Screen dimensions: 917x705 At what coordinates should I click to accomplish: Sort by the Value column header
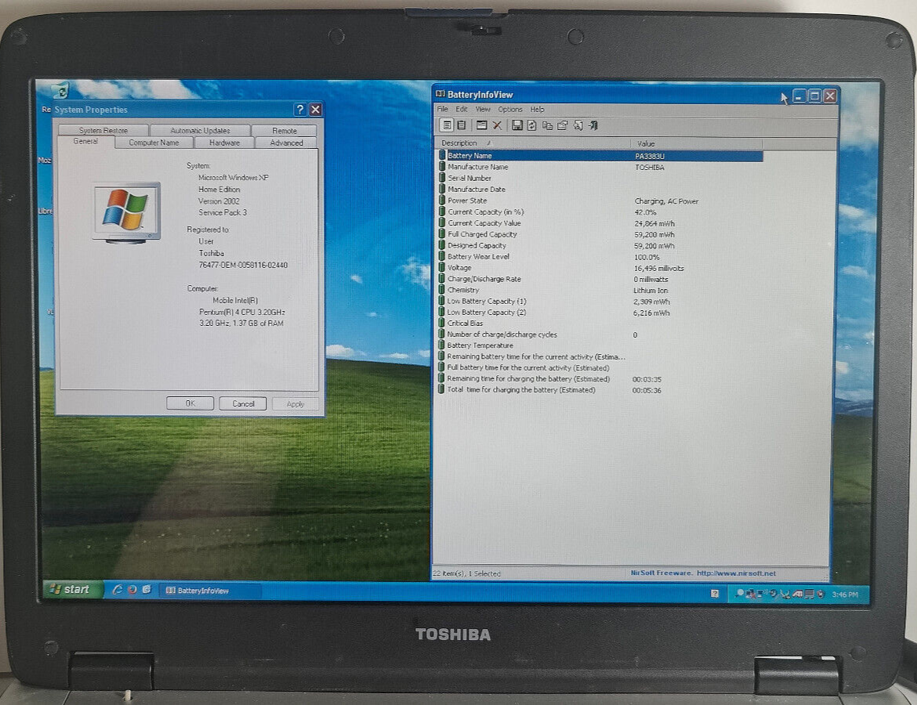[697, 143]
